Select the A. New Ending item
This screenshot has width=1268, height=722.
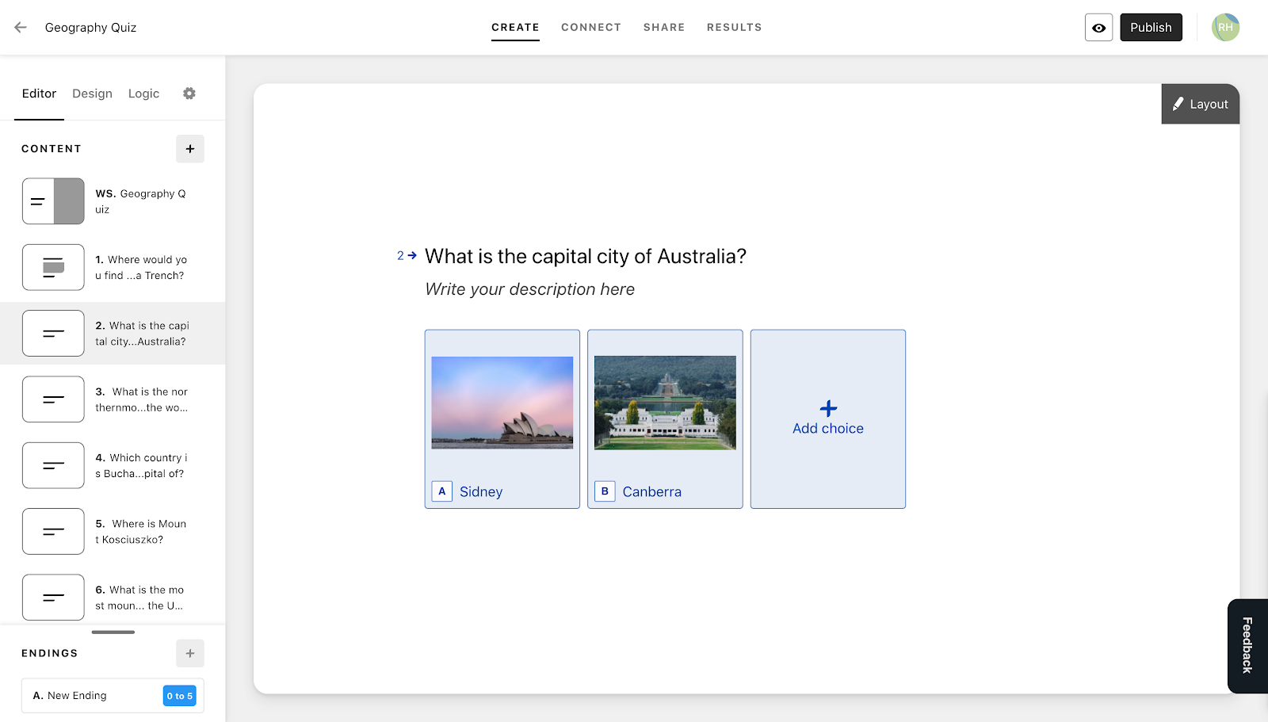pos(113,696)
